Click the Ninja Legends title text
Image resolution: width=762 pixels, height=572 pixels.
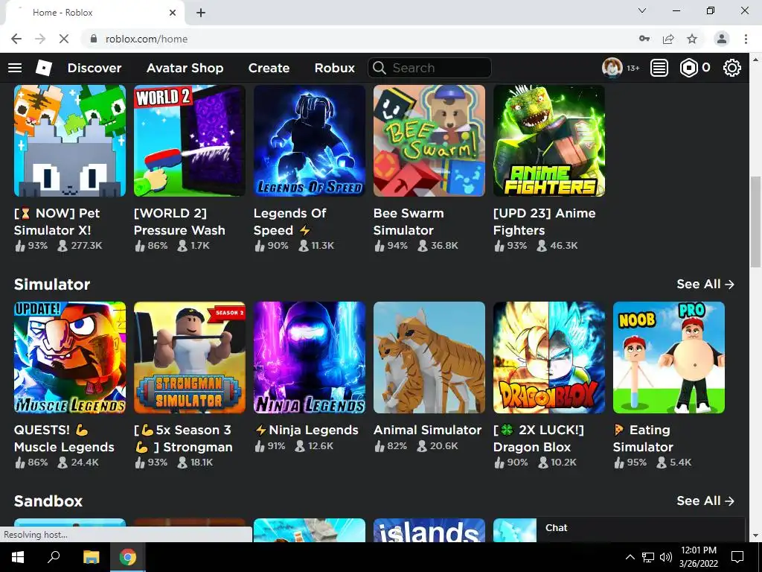(306, 430)
